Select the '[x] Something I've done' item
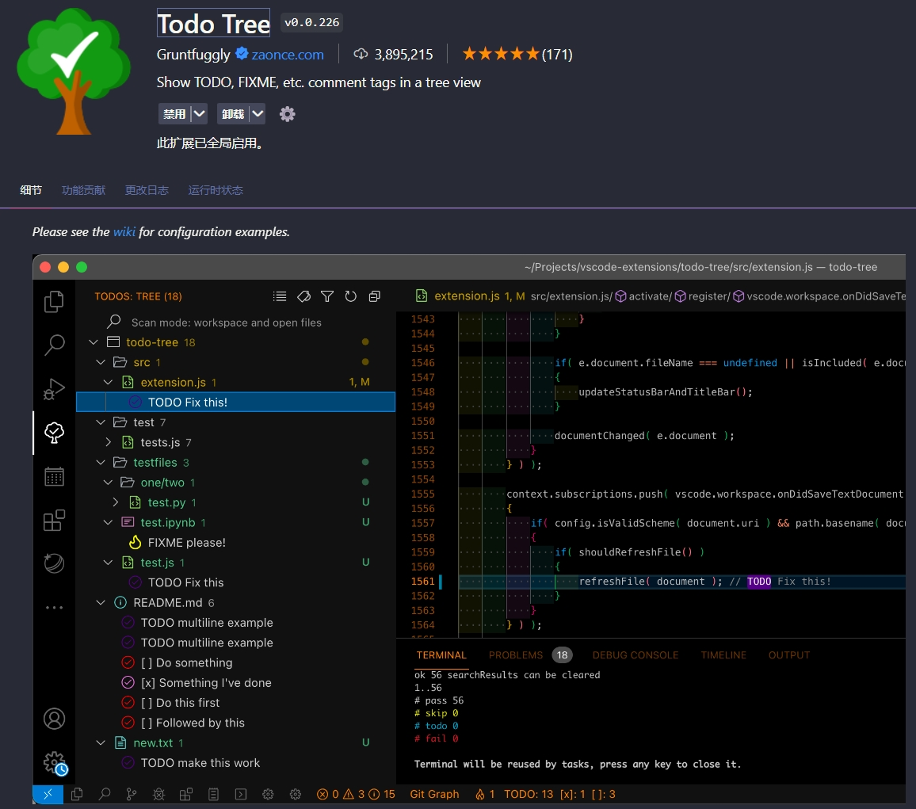 (205, 682)
